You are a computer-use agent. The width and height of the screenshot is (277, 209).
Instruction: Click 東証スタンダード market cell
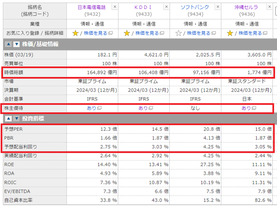pos(247,81)
